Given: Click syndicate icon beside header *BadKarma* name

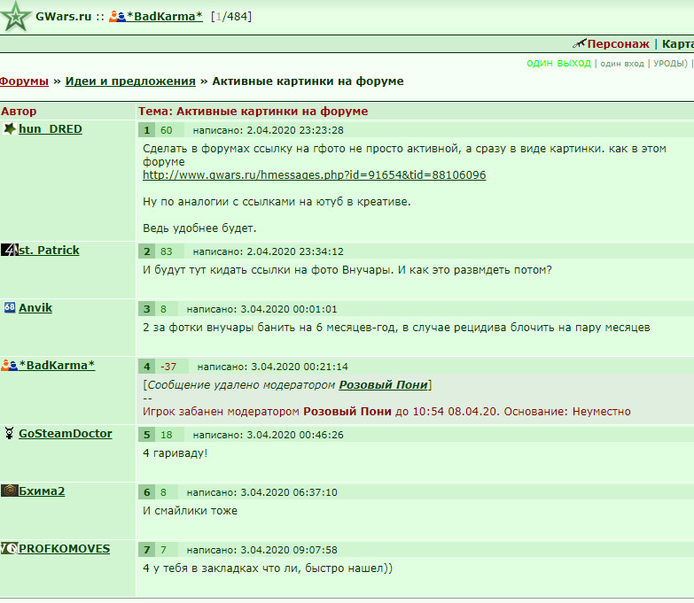Looking at the screenshot, I should coord(117,17).
